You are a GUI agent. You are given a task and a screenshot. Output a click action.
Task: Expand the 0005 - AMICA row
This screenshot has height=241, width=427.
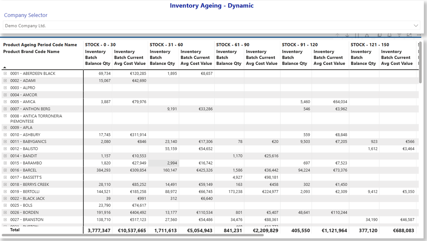pyautogui.click(x=5, y=102)
